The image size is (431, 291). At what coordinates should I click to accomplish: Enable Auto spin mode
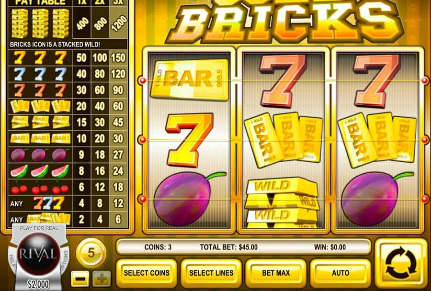point(340,273)
